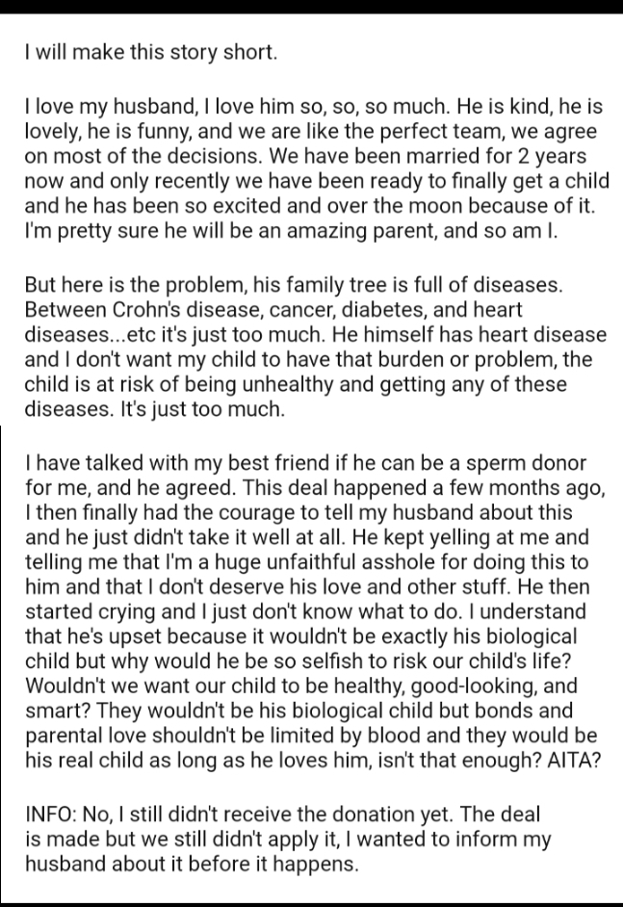Click the words "husband about it before it happens."
Image resolution: width=623 pixels, height=907 pixels.
point(192,864)
